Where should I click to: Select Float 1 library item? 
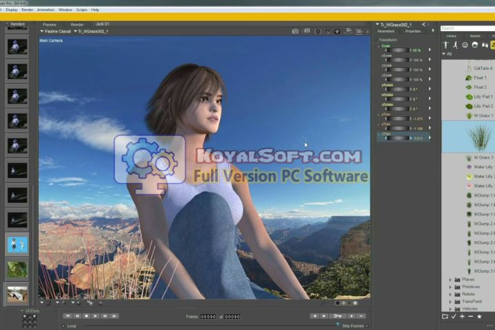click(x=476, y=78)
